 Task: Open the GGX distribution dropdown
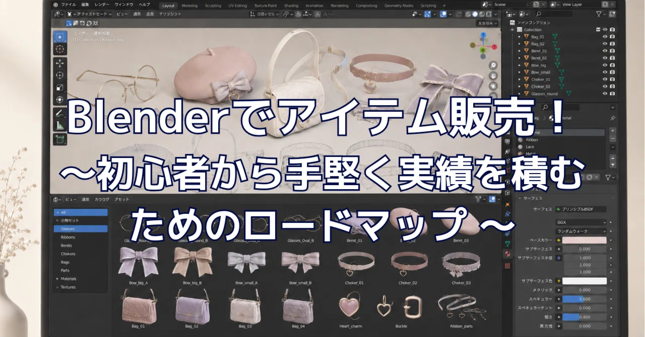(580, 222)
